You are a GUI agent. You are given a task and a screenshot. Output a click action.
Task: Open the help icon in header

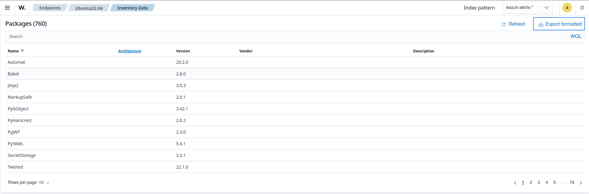point(582,8)
